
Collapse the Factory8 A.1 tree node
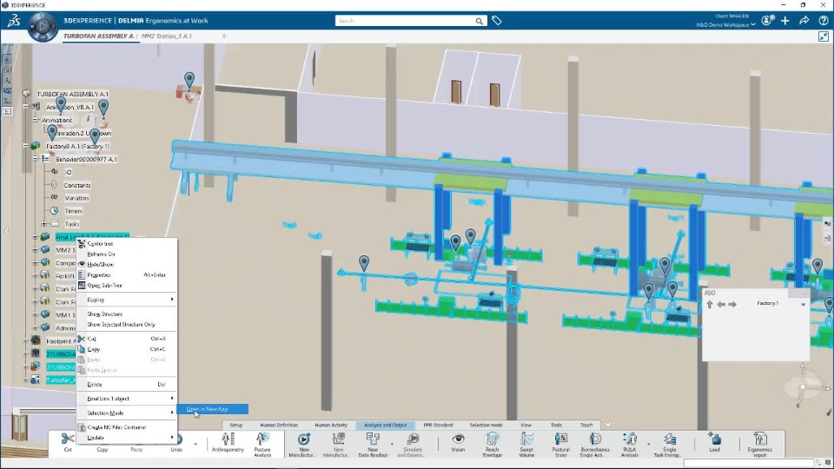[x=25, y=145]
